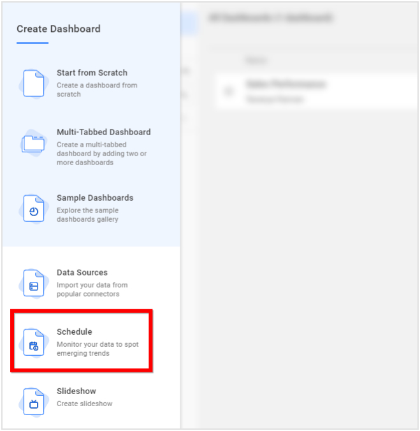Open the Start from Scratch option
The width and height of the screenshot is (420, 431).
92,73
